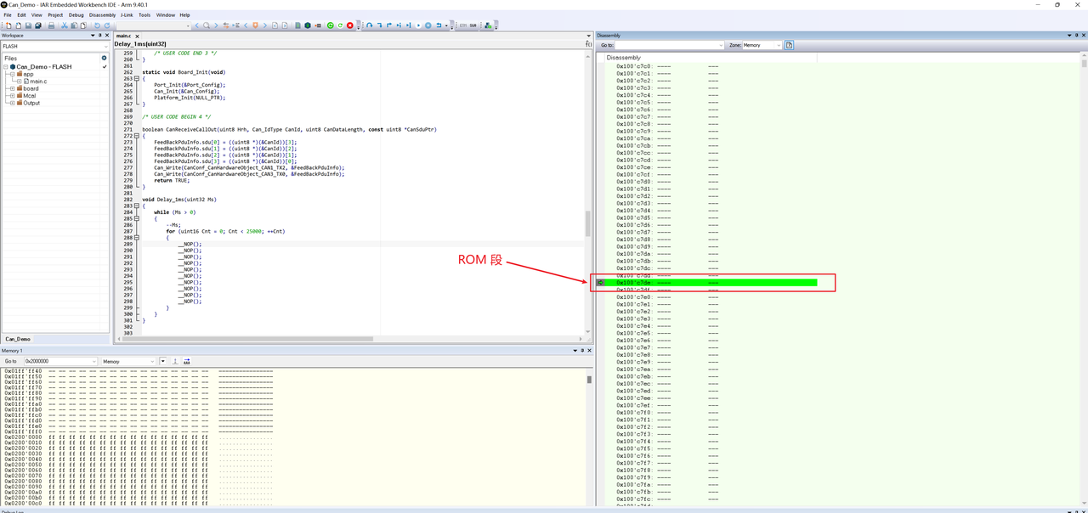Click the Step Out debug icon
1088x513 pixels.
[x=389, y=25]
